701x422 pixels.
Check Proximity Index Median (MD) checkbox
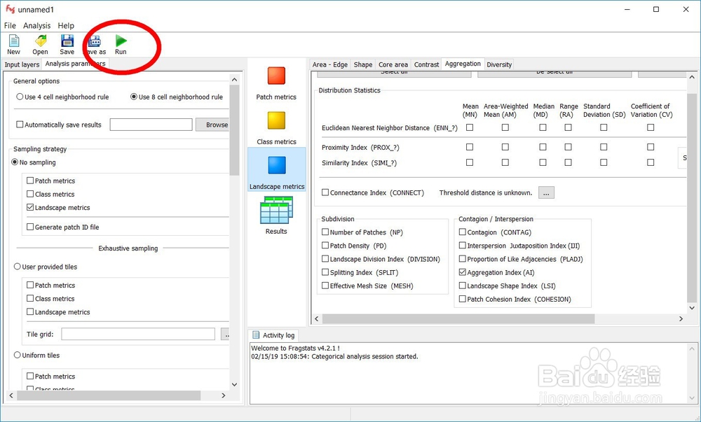(x=543, y=147)
